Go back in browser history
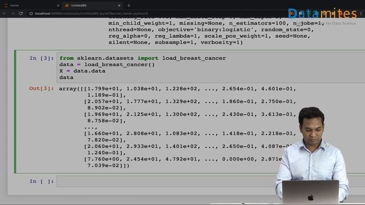The width and height of the screenshot is (365, 205). coord(5,14)
